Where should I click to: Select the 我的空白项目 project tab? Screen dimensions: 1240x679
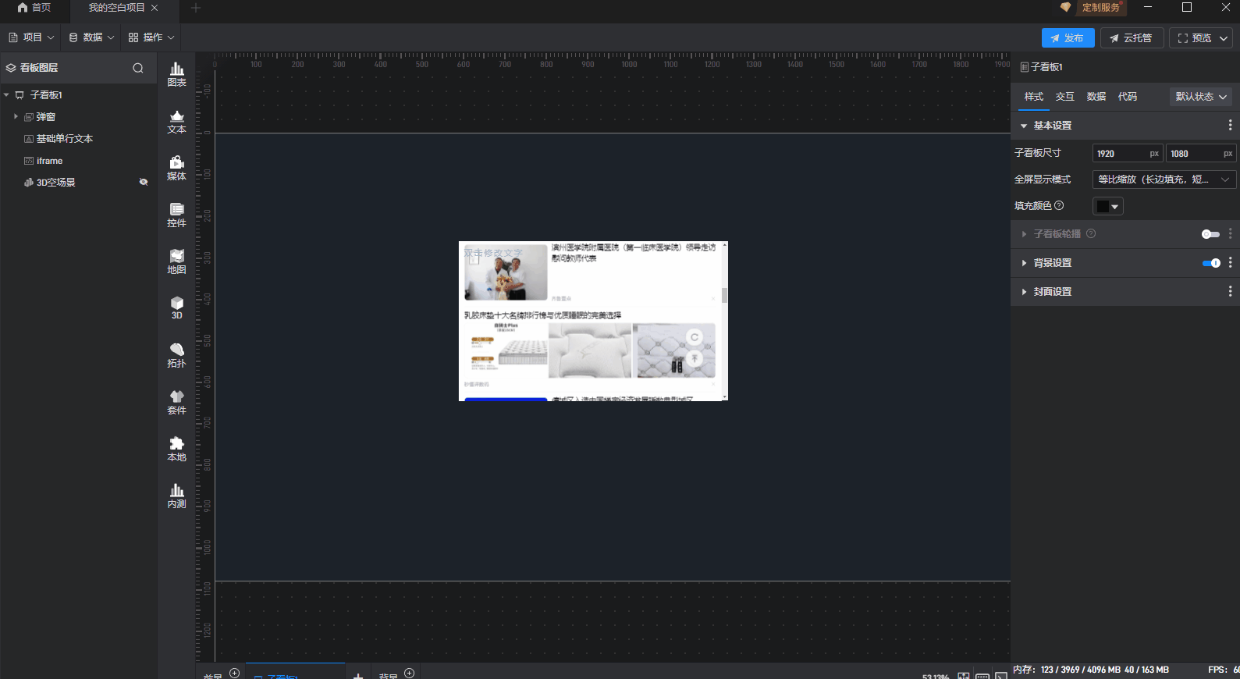pyautogui.click(x=116, y=8)
